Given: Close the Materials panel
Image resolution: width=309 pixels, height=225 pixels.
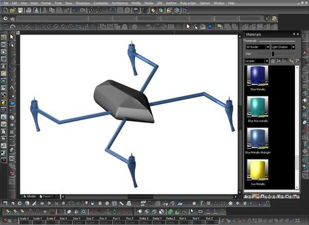Looking at the screenshot, I should (x=298, y=34).
